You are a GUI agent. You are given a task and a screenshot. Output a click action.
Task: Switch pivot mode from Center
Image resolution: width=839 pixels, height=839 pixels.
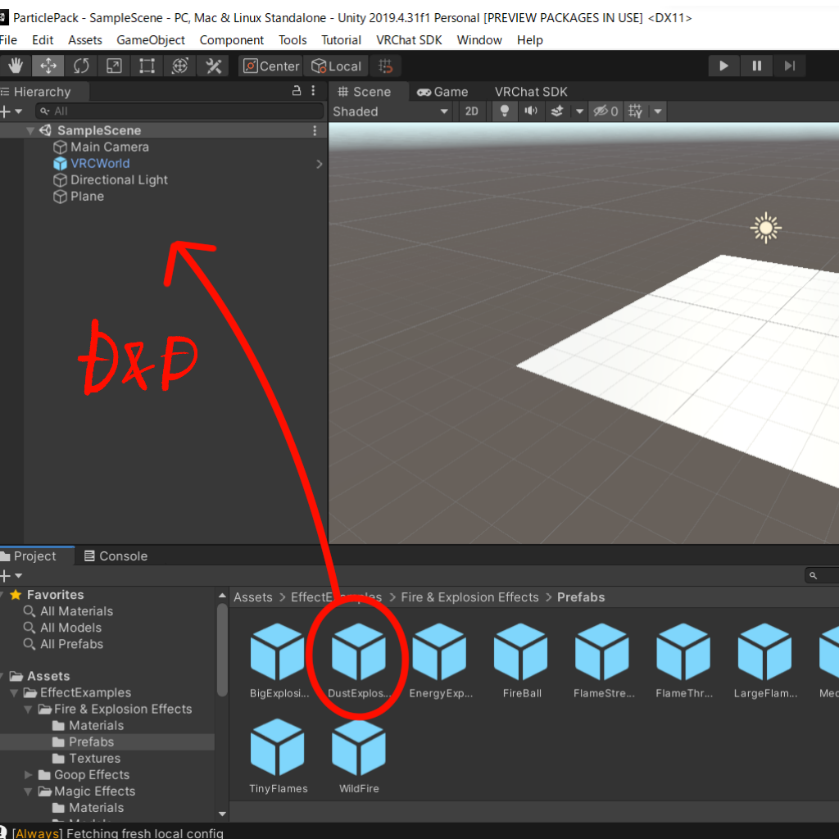point(270,66)
